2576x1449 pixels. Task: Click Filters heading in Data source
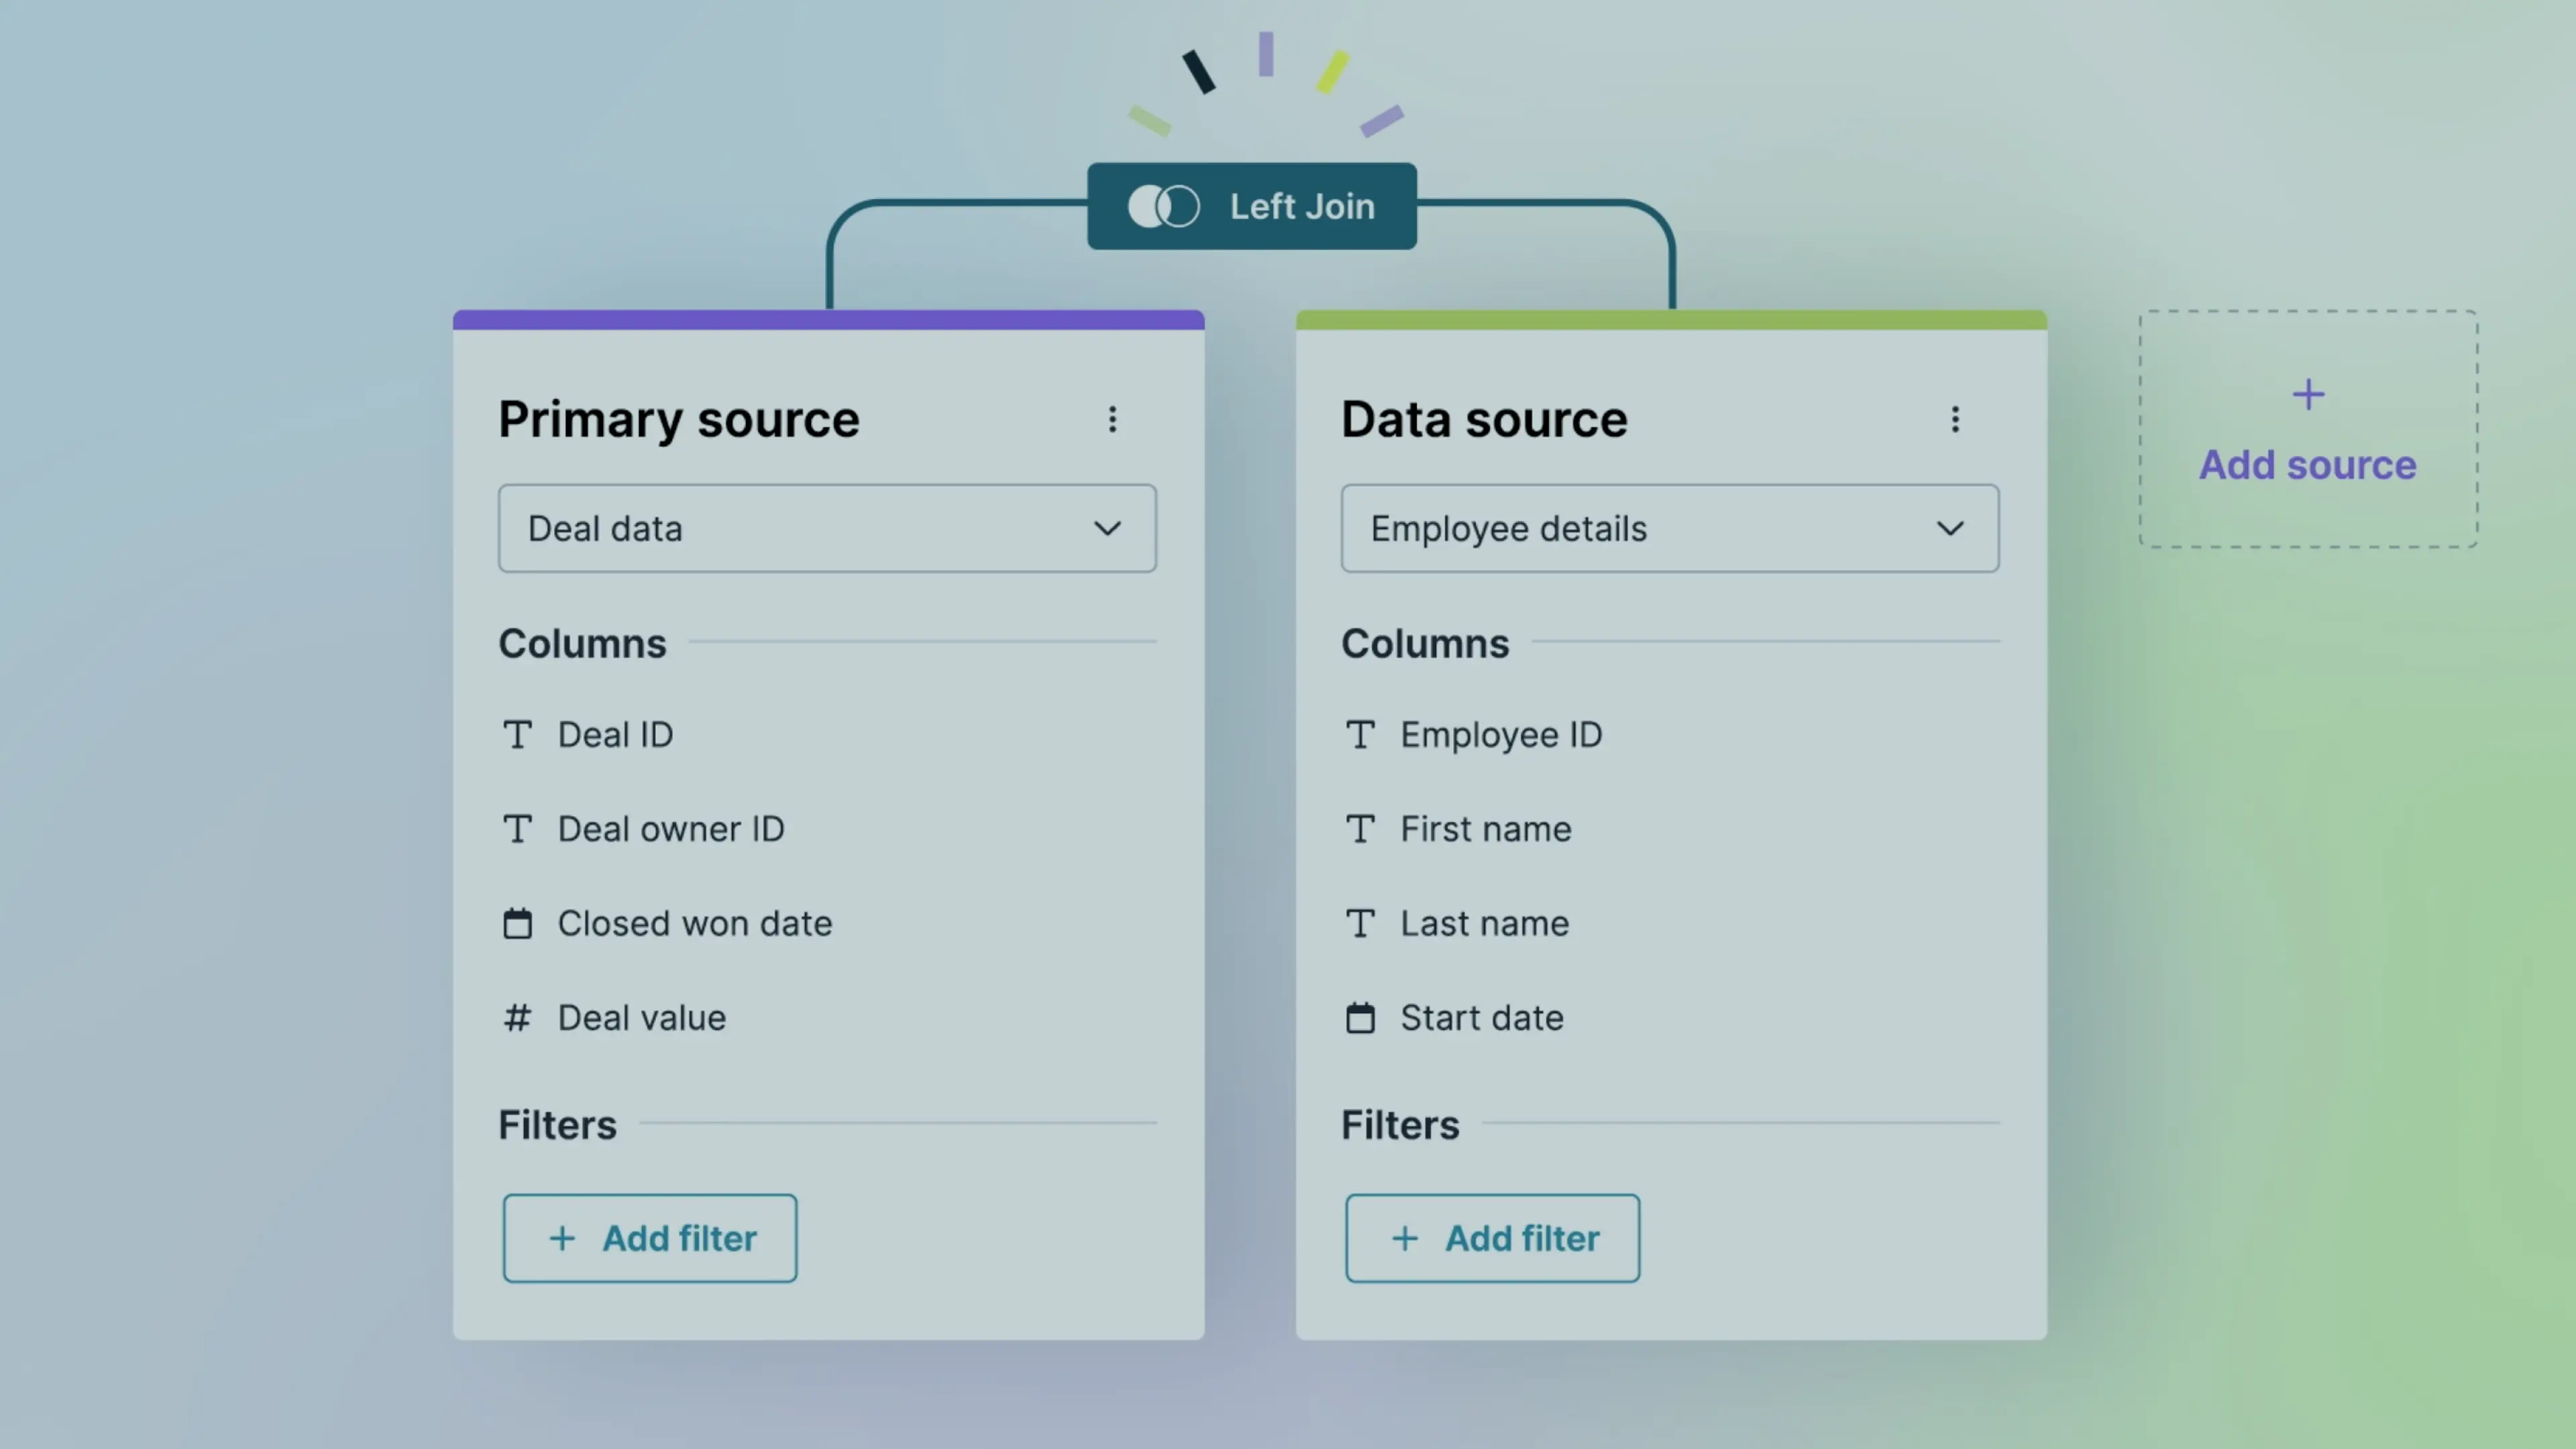coord(1400,1125)
